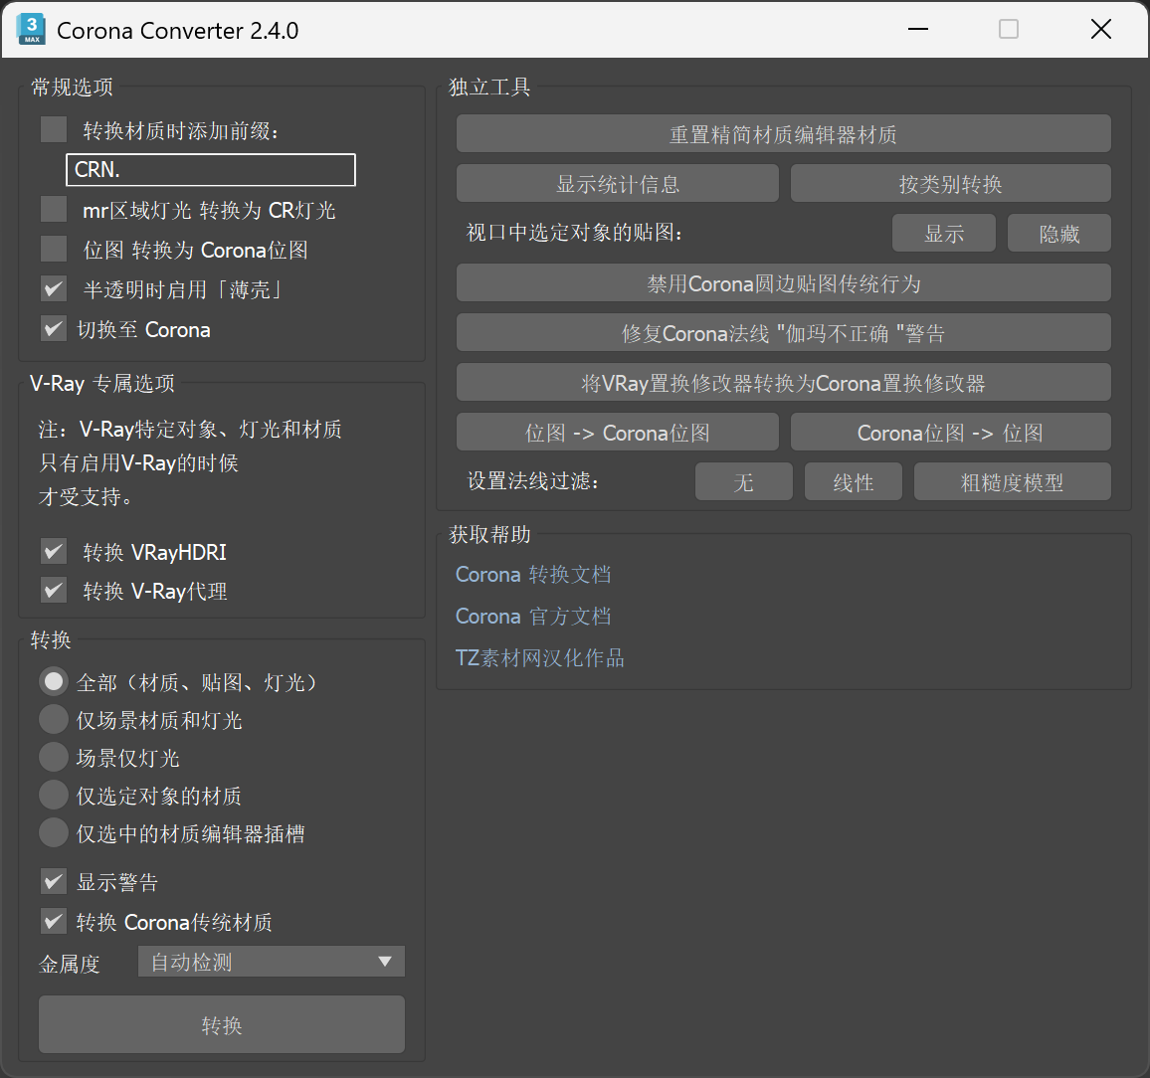Click 隐藏 button for viewport maps

(x=1059, y=233)
